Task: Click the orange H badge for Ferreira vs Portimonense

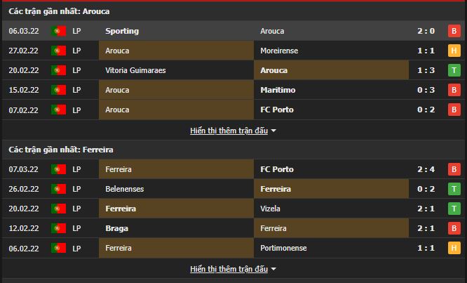Action: pos(454,248)
